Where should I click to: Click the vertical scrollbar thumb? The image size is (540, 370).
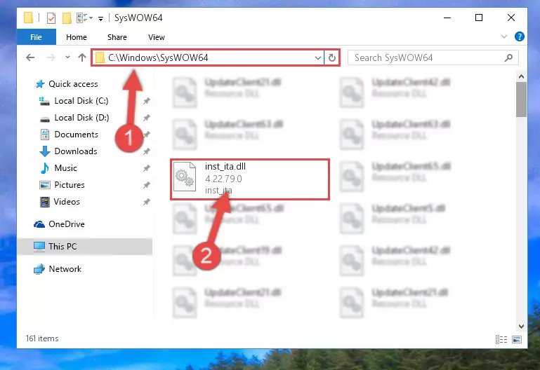pos(521,100)
